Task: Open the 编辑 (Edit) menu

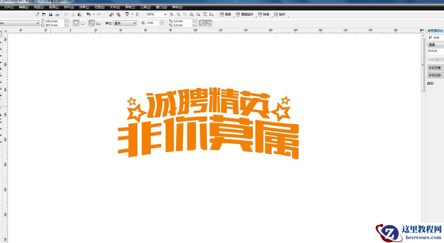Action: (x=24, y=7)
